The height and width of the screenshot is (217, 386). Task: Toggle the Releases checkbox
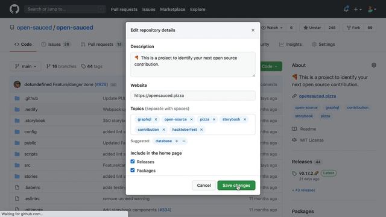coord(133,162)
